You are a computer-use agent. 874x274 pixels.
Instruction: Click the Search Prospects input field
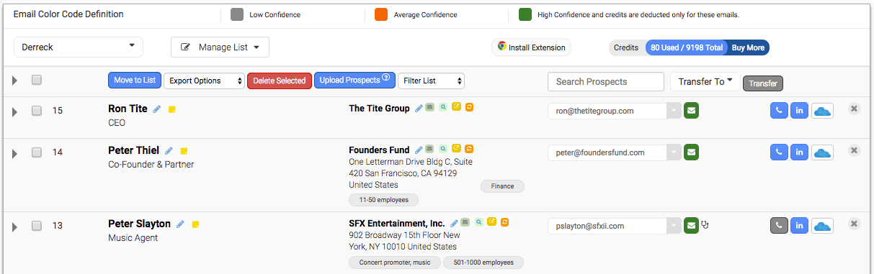pos(606,82)
